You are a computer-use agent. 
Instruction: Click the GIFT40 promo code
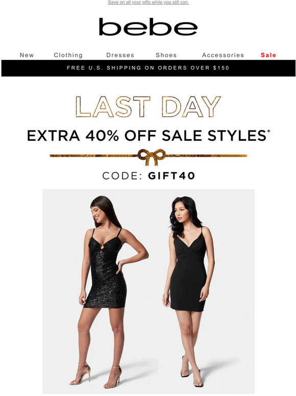(171, 176)
